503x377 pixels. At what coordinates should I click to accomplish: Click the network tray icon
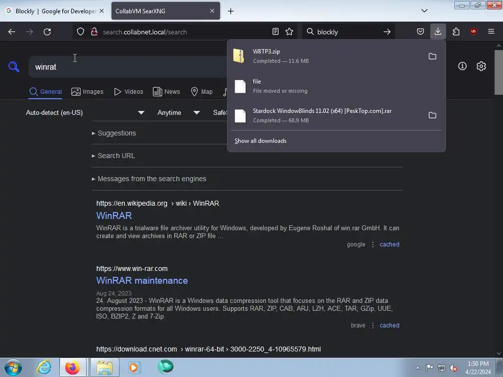pos(442,368)
